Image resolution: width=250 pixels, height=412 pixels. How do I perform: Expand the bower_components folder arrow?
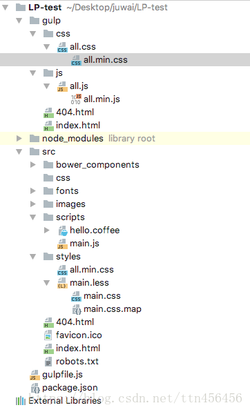click(x=33, y=165)
